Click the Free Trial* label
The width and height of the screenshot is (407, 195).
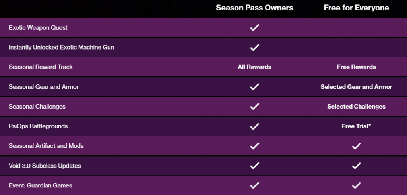tap(356, 126)
